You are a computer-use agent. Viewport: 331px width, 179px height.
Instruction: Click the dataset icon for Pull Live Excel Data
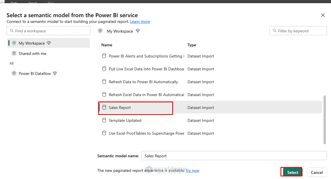tap(104, 69)
